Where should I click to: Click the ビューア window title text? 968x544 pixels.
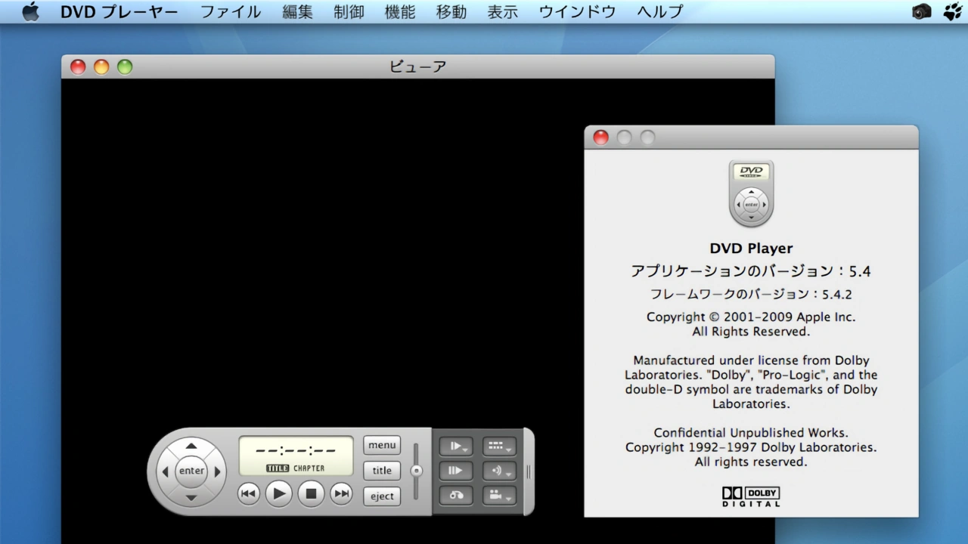[x=418, y=66]
